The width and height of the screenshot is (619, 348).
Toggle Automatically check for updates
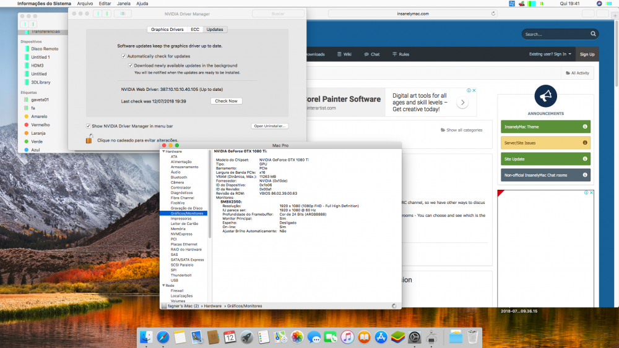[124, 56]
